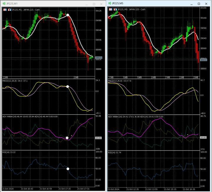Image resolution: width=212 pixels, height=192 pixels.
Task: Open depth of market icon on M1 chart
Action: [x=9, y=10]
